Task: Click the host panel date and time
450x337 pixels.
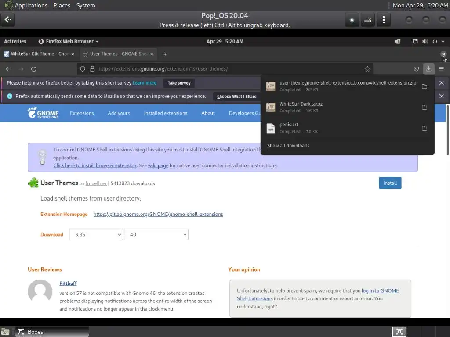Action: [420, 5]
